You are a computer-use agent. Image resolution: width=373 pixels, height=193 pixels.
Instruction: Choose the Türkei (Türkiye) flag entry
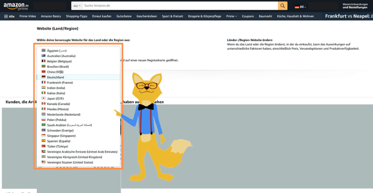43,146
